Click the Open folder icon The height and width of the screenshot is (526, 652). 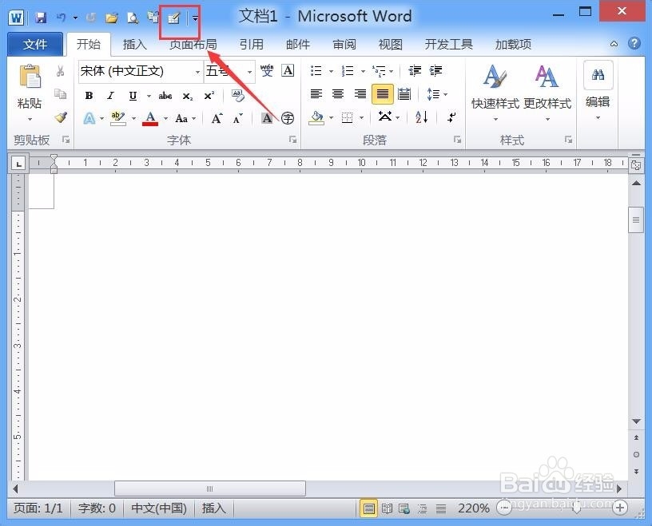[111, 18]
